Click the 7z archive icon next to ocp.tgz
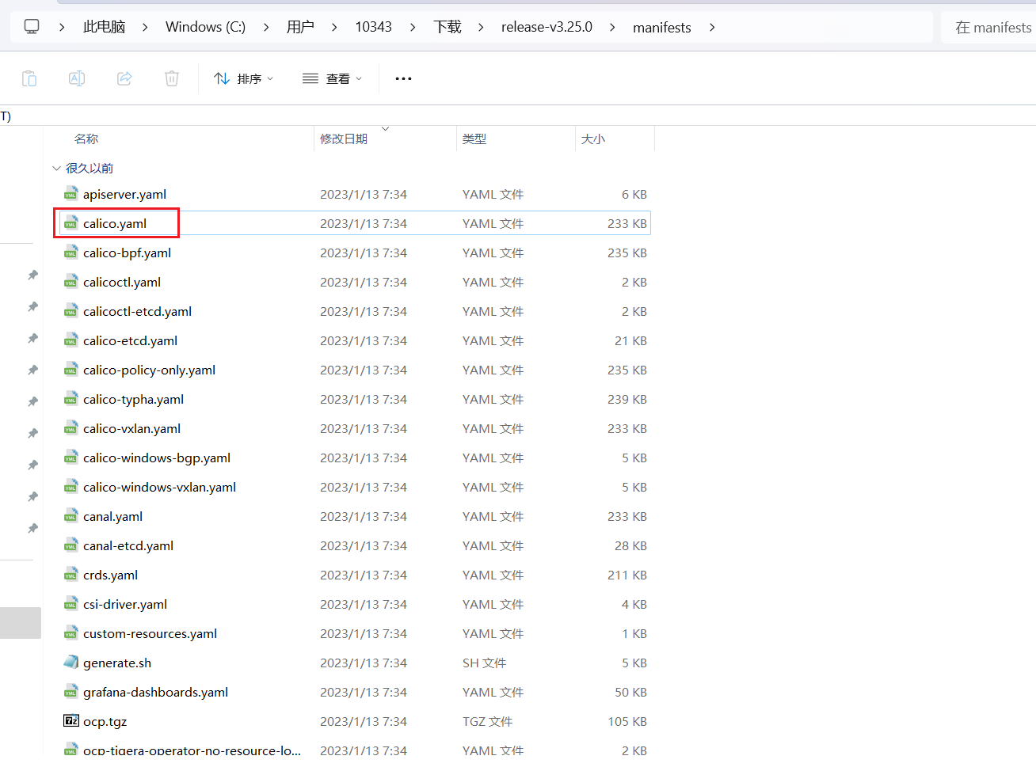Screen dimensions: 1036x771 click(x=70, y=721)
